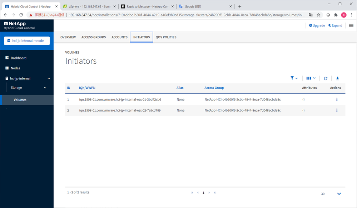
Task: Close the Reply to Message browser tab
Action: [173, 6]
